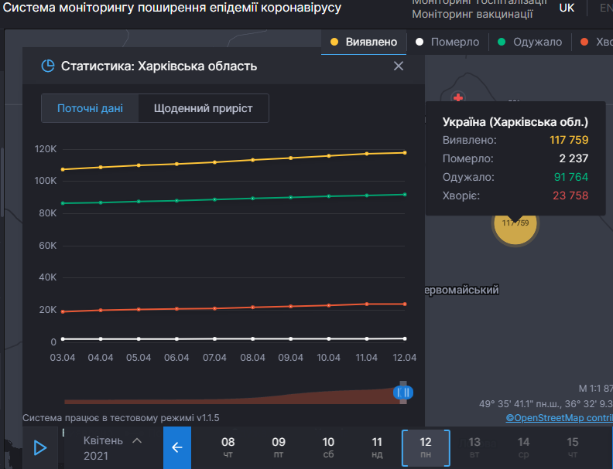The width and height of the screenshot is (613, 469).
Task: Click the play animation button
Action: (40, 447)
